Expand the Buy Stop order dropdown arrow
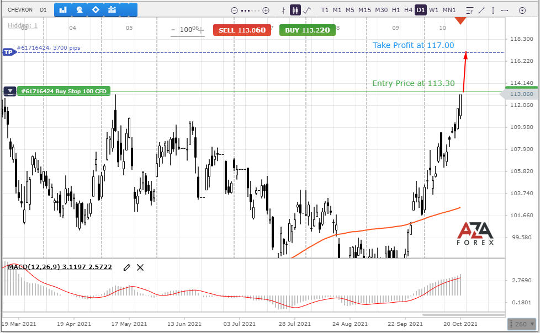This screenshot has width=540, height=333. [10, 91]
